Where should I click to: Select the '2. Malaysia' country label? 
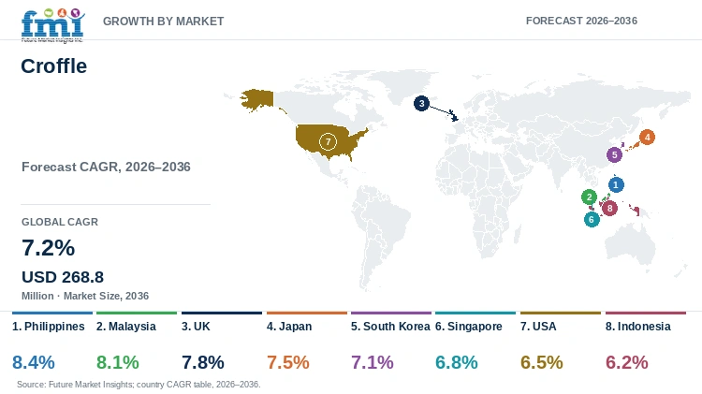(x=126, y=327)
